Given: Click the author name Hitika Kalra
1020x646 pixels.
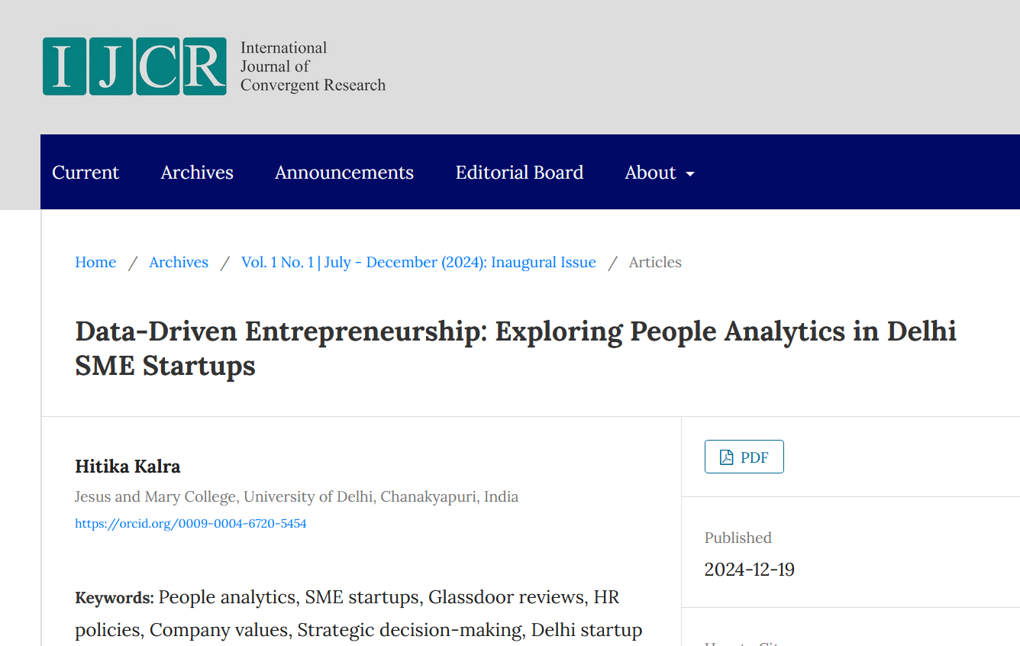Looking at the screenshot, I should coord(127,466).
